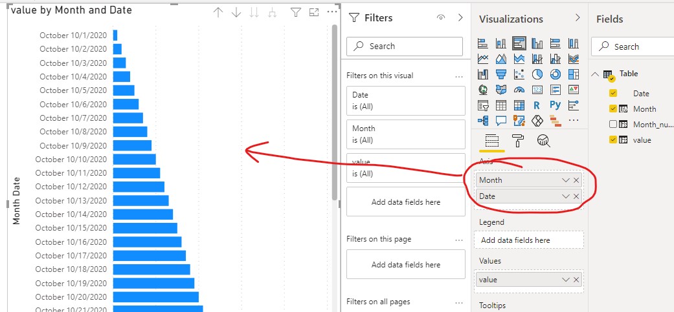Insert the Slicer visual
Screen dimensions: 674x312
tap(483, 105)
